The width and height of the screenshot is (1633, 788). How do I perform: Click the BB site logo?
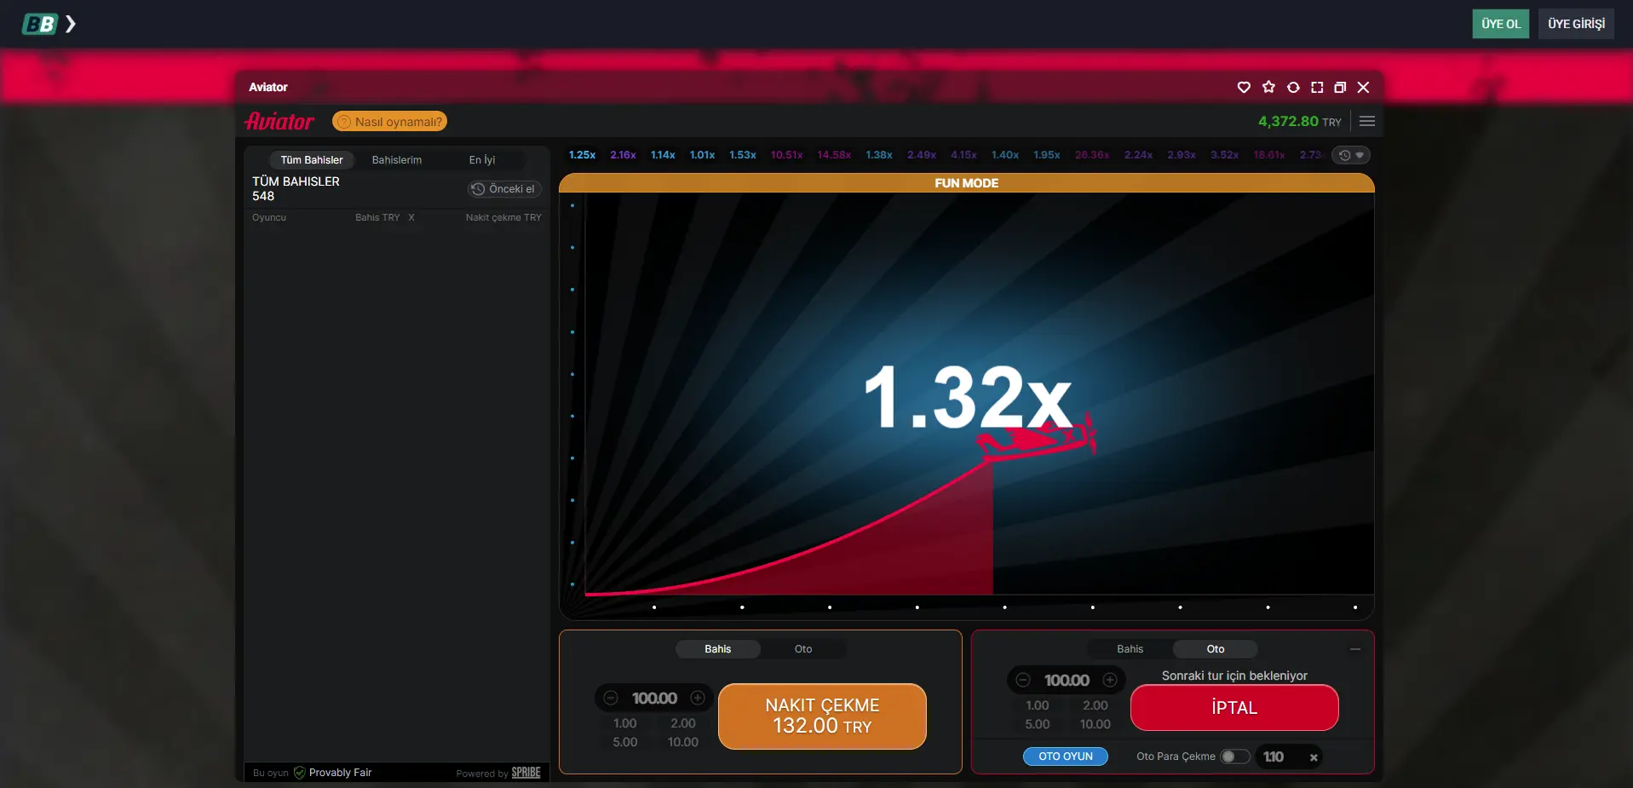(39, 24)
